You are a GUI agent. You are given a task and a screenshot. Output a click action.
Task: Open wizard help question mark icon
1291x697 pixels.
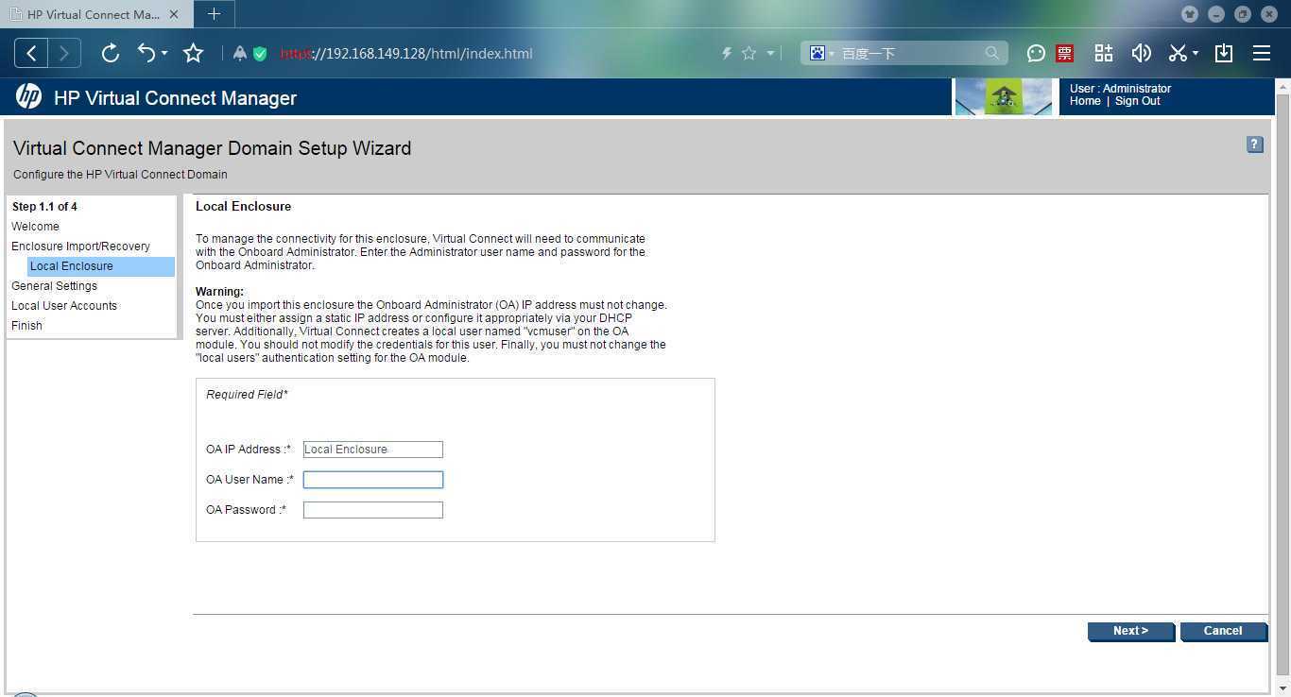(1255, 144)
